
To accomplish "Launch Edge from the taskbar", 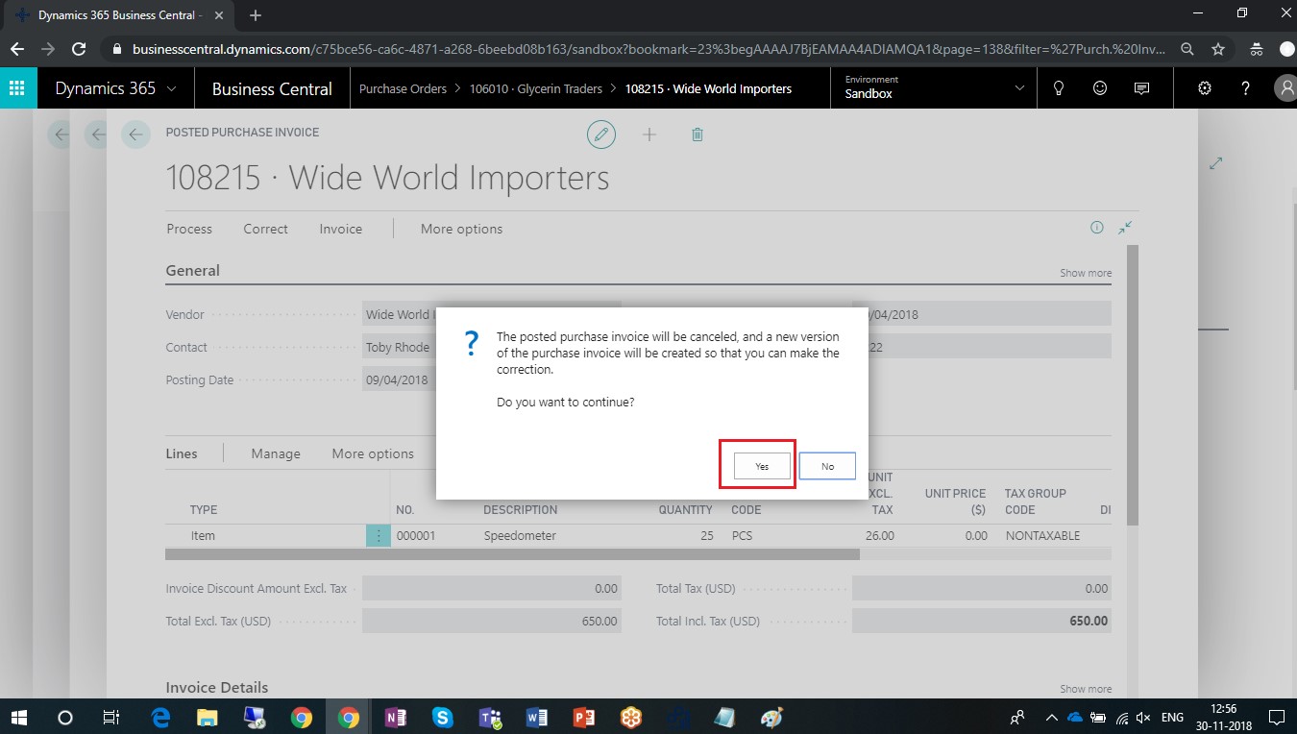I will click(160, 717).
